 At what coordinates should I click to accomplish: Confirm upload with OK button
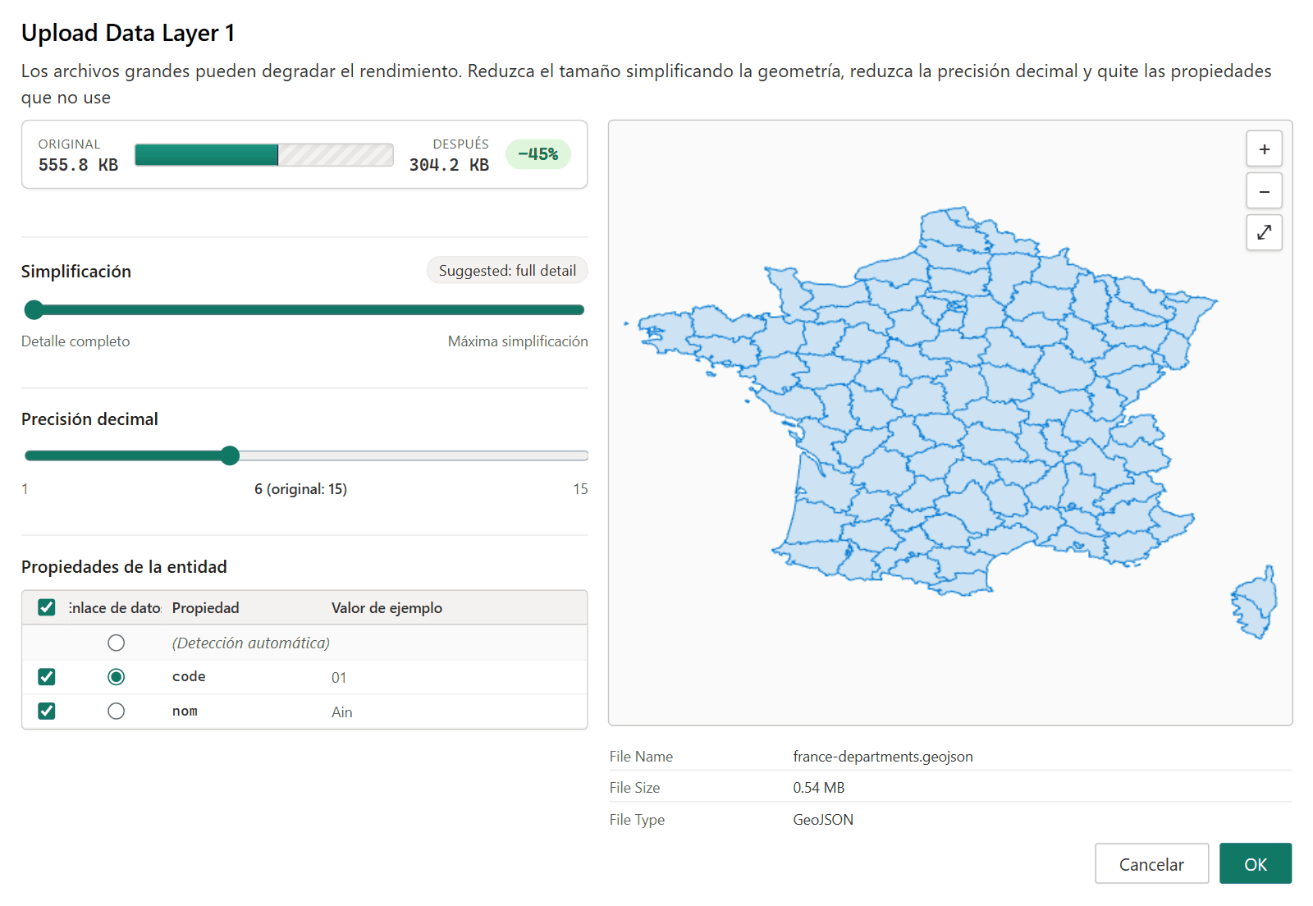point(1256,864)
